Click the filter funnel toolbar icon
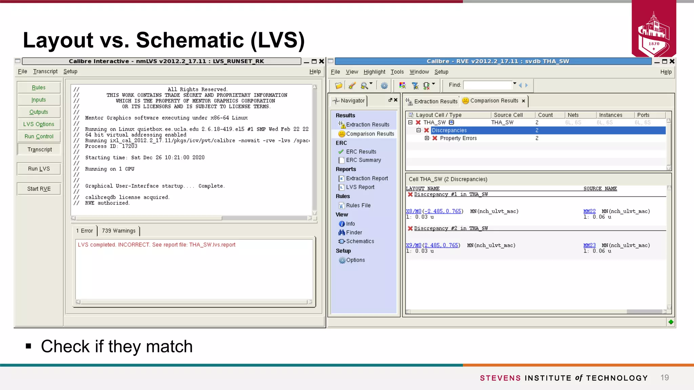The width and height of the screenshot is (694, 390). click(415, 85)
